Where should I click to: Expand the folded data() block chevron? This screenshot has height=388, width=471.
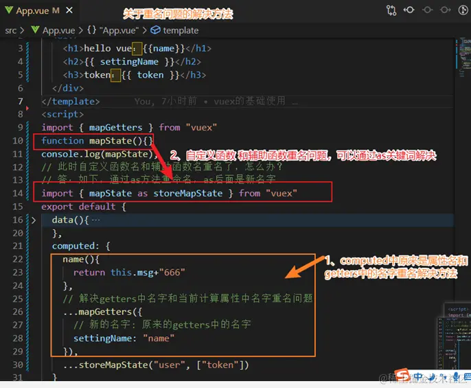tap(34, 220)
